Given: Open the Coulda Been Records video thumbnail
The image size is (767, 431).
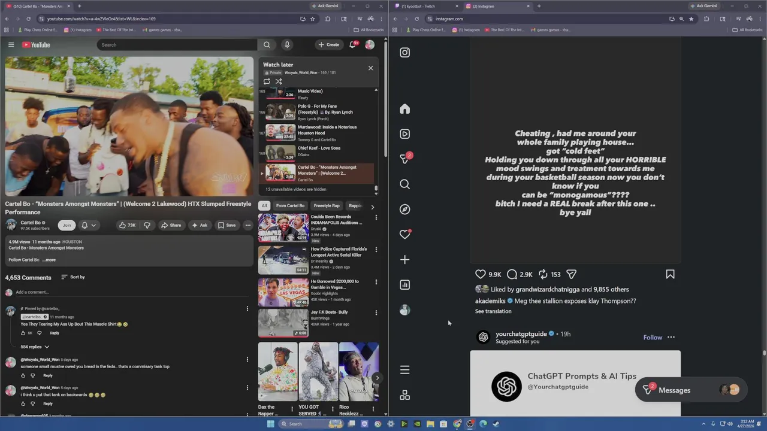Looking at the screenshot, I should tap(283, 227).
